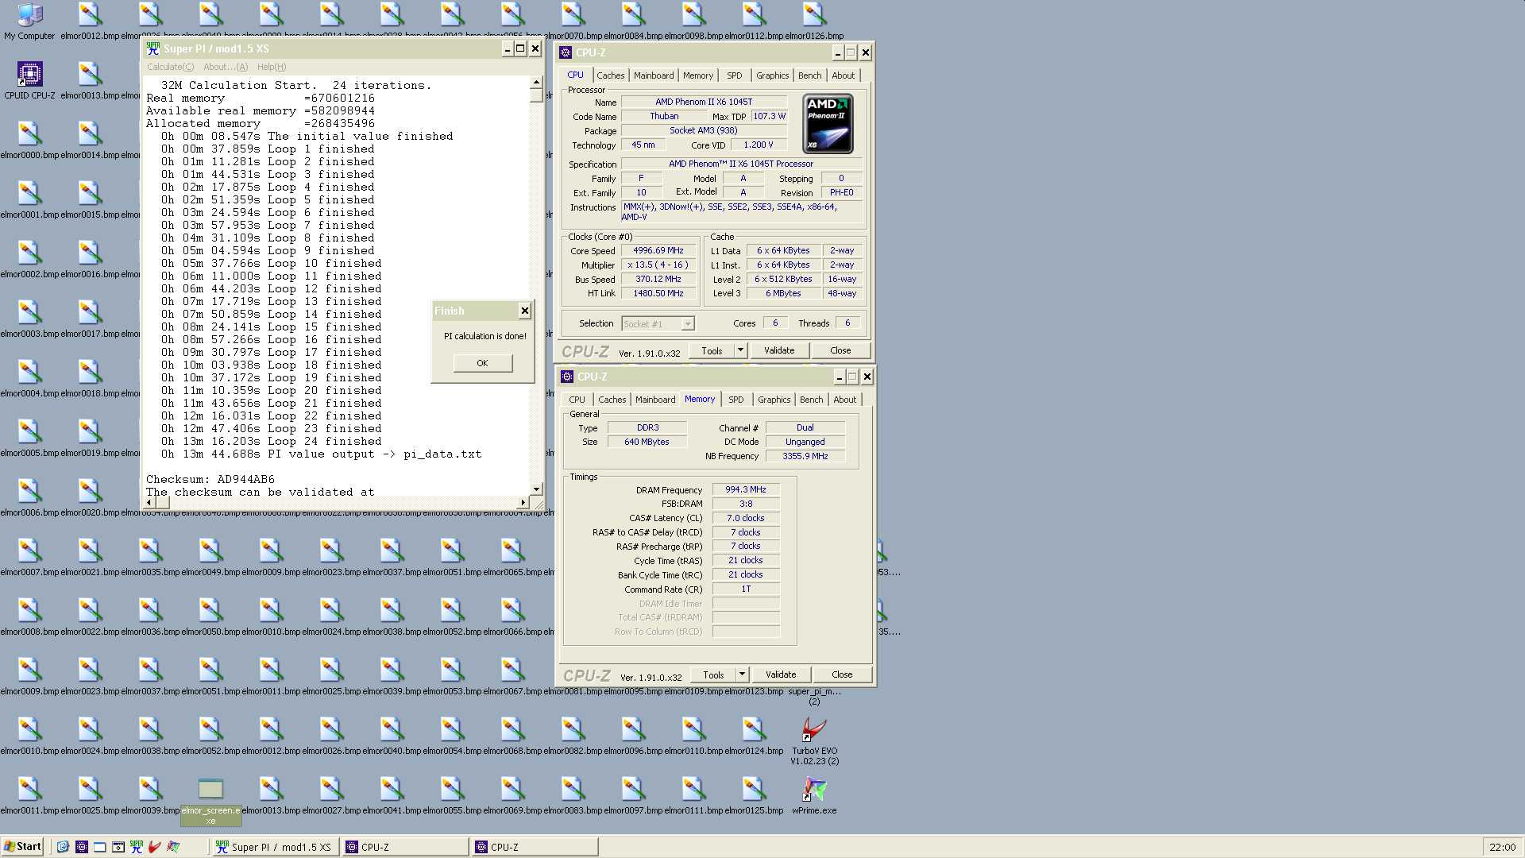Select elmor0001.bmp file icon on desktop
This screenshot has height=858, width=1525.
coord(29,199)
